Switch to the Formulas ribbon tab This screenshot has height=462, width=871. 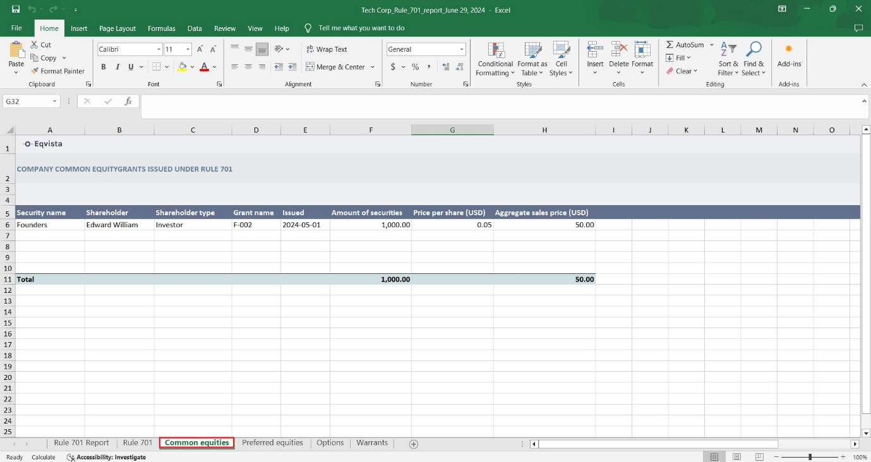162,28
